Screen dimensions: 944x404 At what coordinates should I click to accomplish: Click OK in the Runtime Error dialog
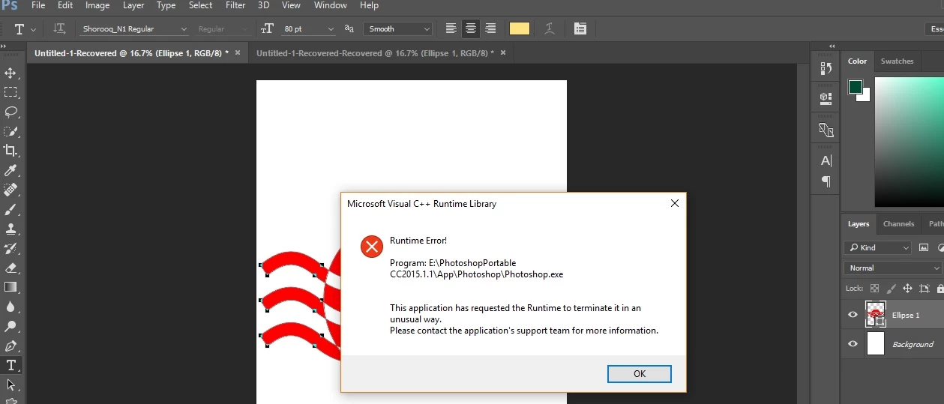tap(639, 373)
